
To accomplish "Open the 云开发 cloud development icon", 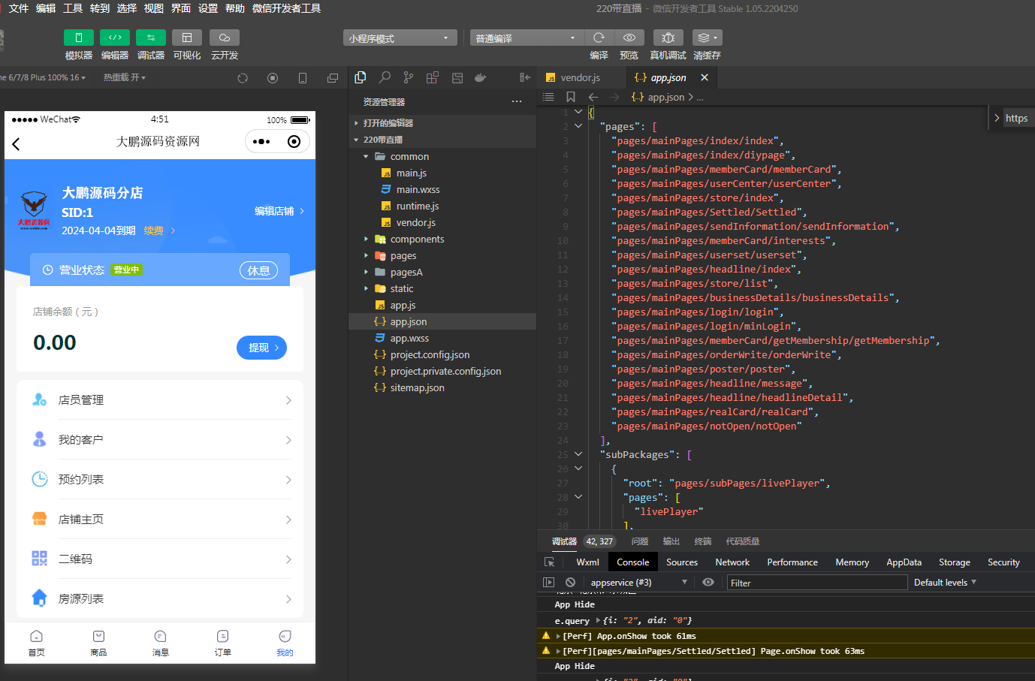I will [x=224, y=38].
